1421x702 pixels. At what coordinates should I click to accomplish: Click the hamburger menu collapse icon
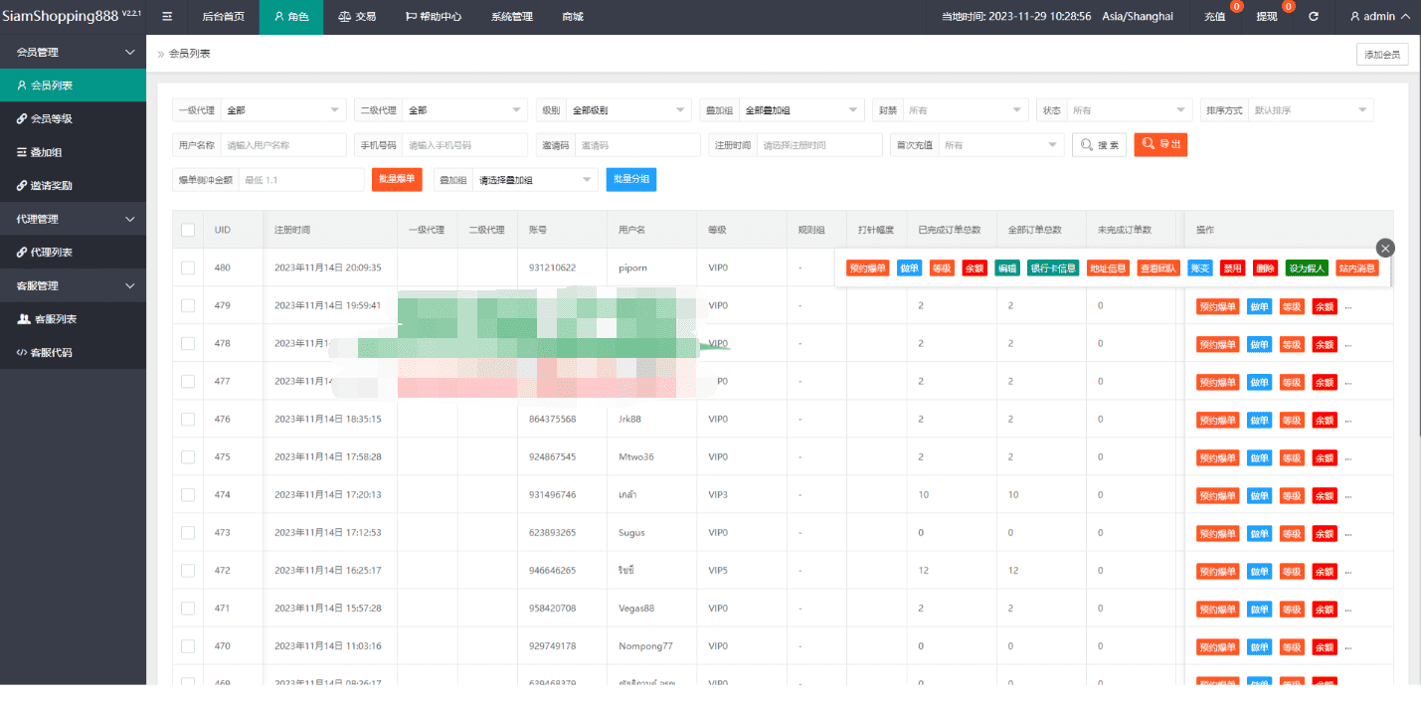coord(167,17)
